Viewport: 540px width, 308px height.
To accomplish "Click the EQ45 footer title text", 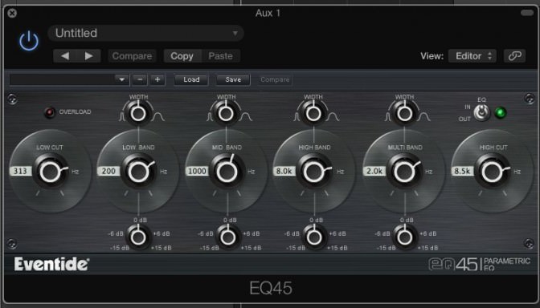I will point(271,288).
